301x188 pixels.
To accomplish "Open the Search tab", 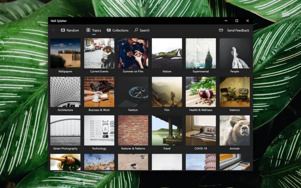I will [142, 30].
